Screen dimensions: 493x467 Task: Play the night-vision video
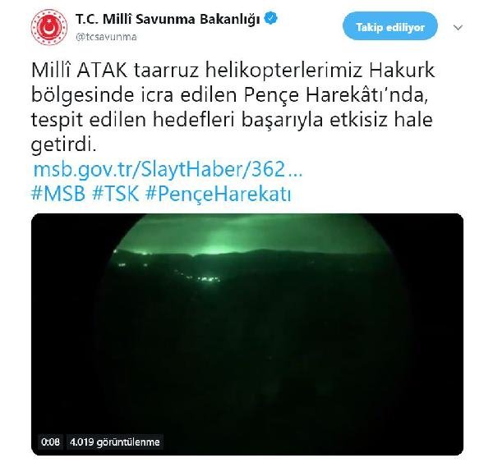pos(247,334)
